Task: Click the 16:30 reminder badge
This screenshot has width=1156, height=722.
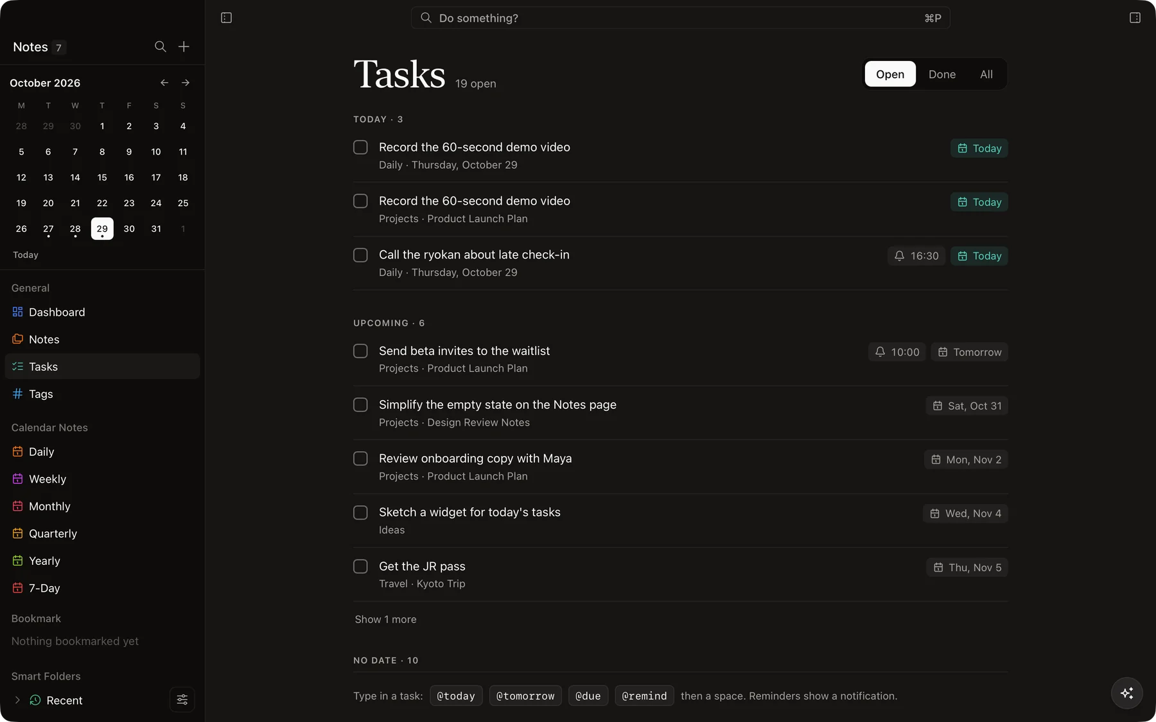Action: click(x=916, y=256)
